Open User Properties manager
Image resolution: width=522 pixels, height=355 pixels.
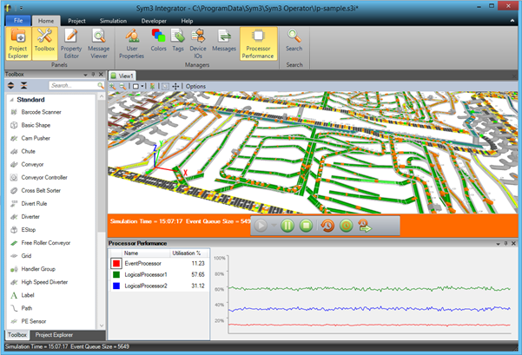click(x=132, y=43)
